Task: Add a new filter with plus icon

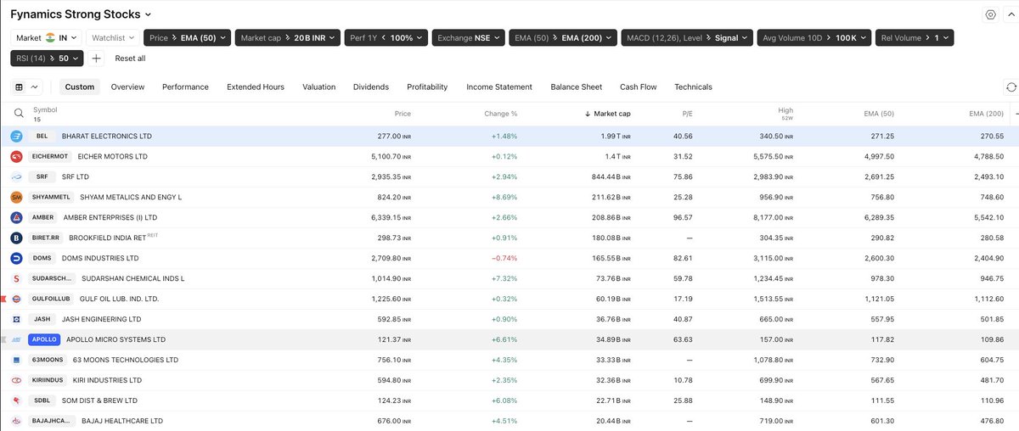Action: pos(97,59)
